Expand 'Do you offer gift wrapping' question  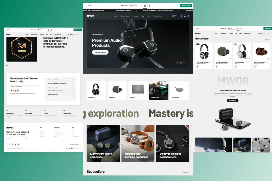61,87
